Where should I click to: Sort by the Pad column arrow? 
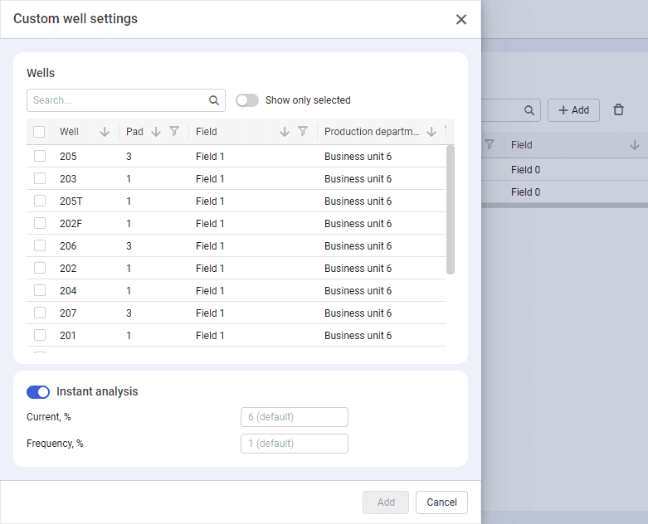point(156,132)
